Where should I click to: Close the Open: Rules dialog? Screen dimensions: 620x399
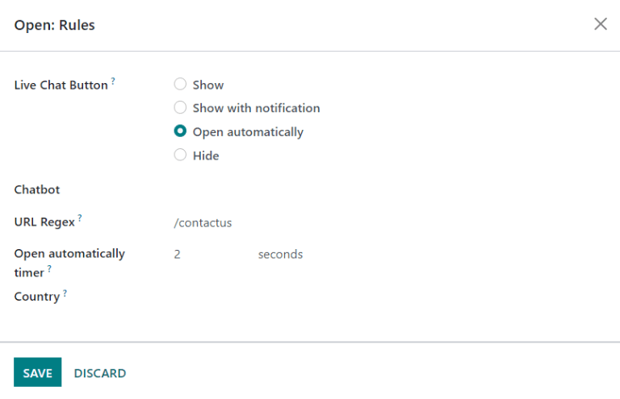click(x=600, y=24)
